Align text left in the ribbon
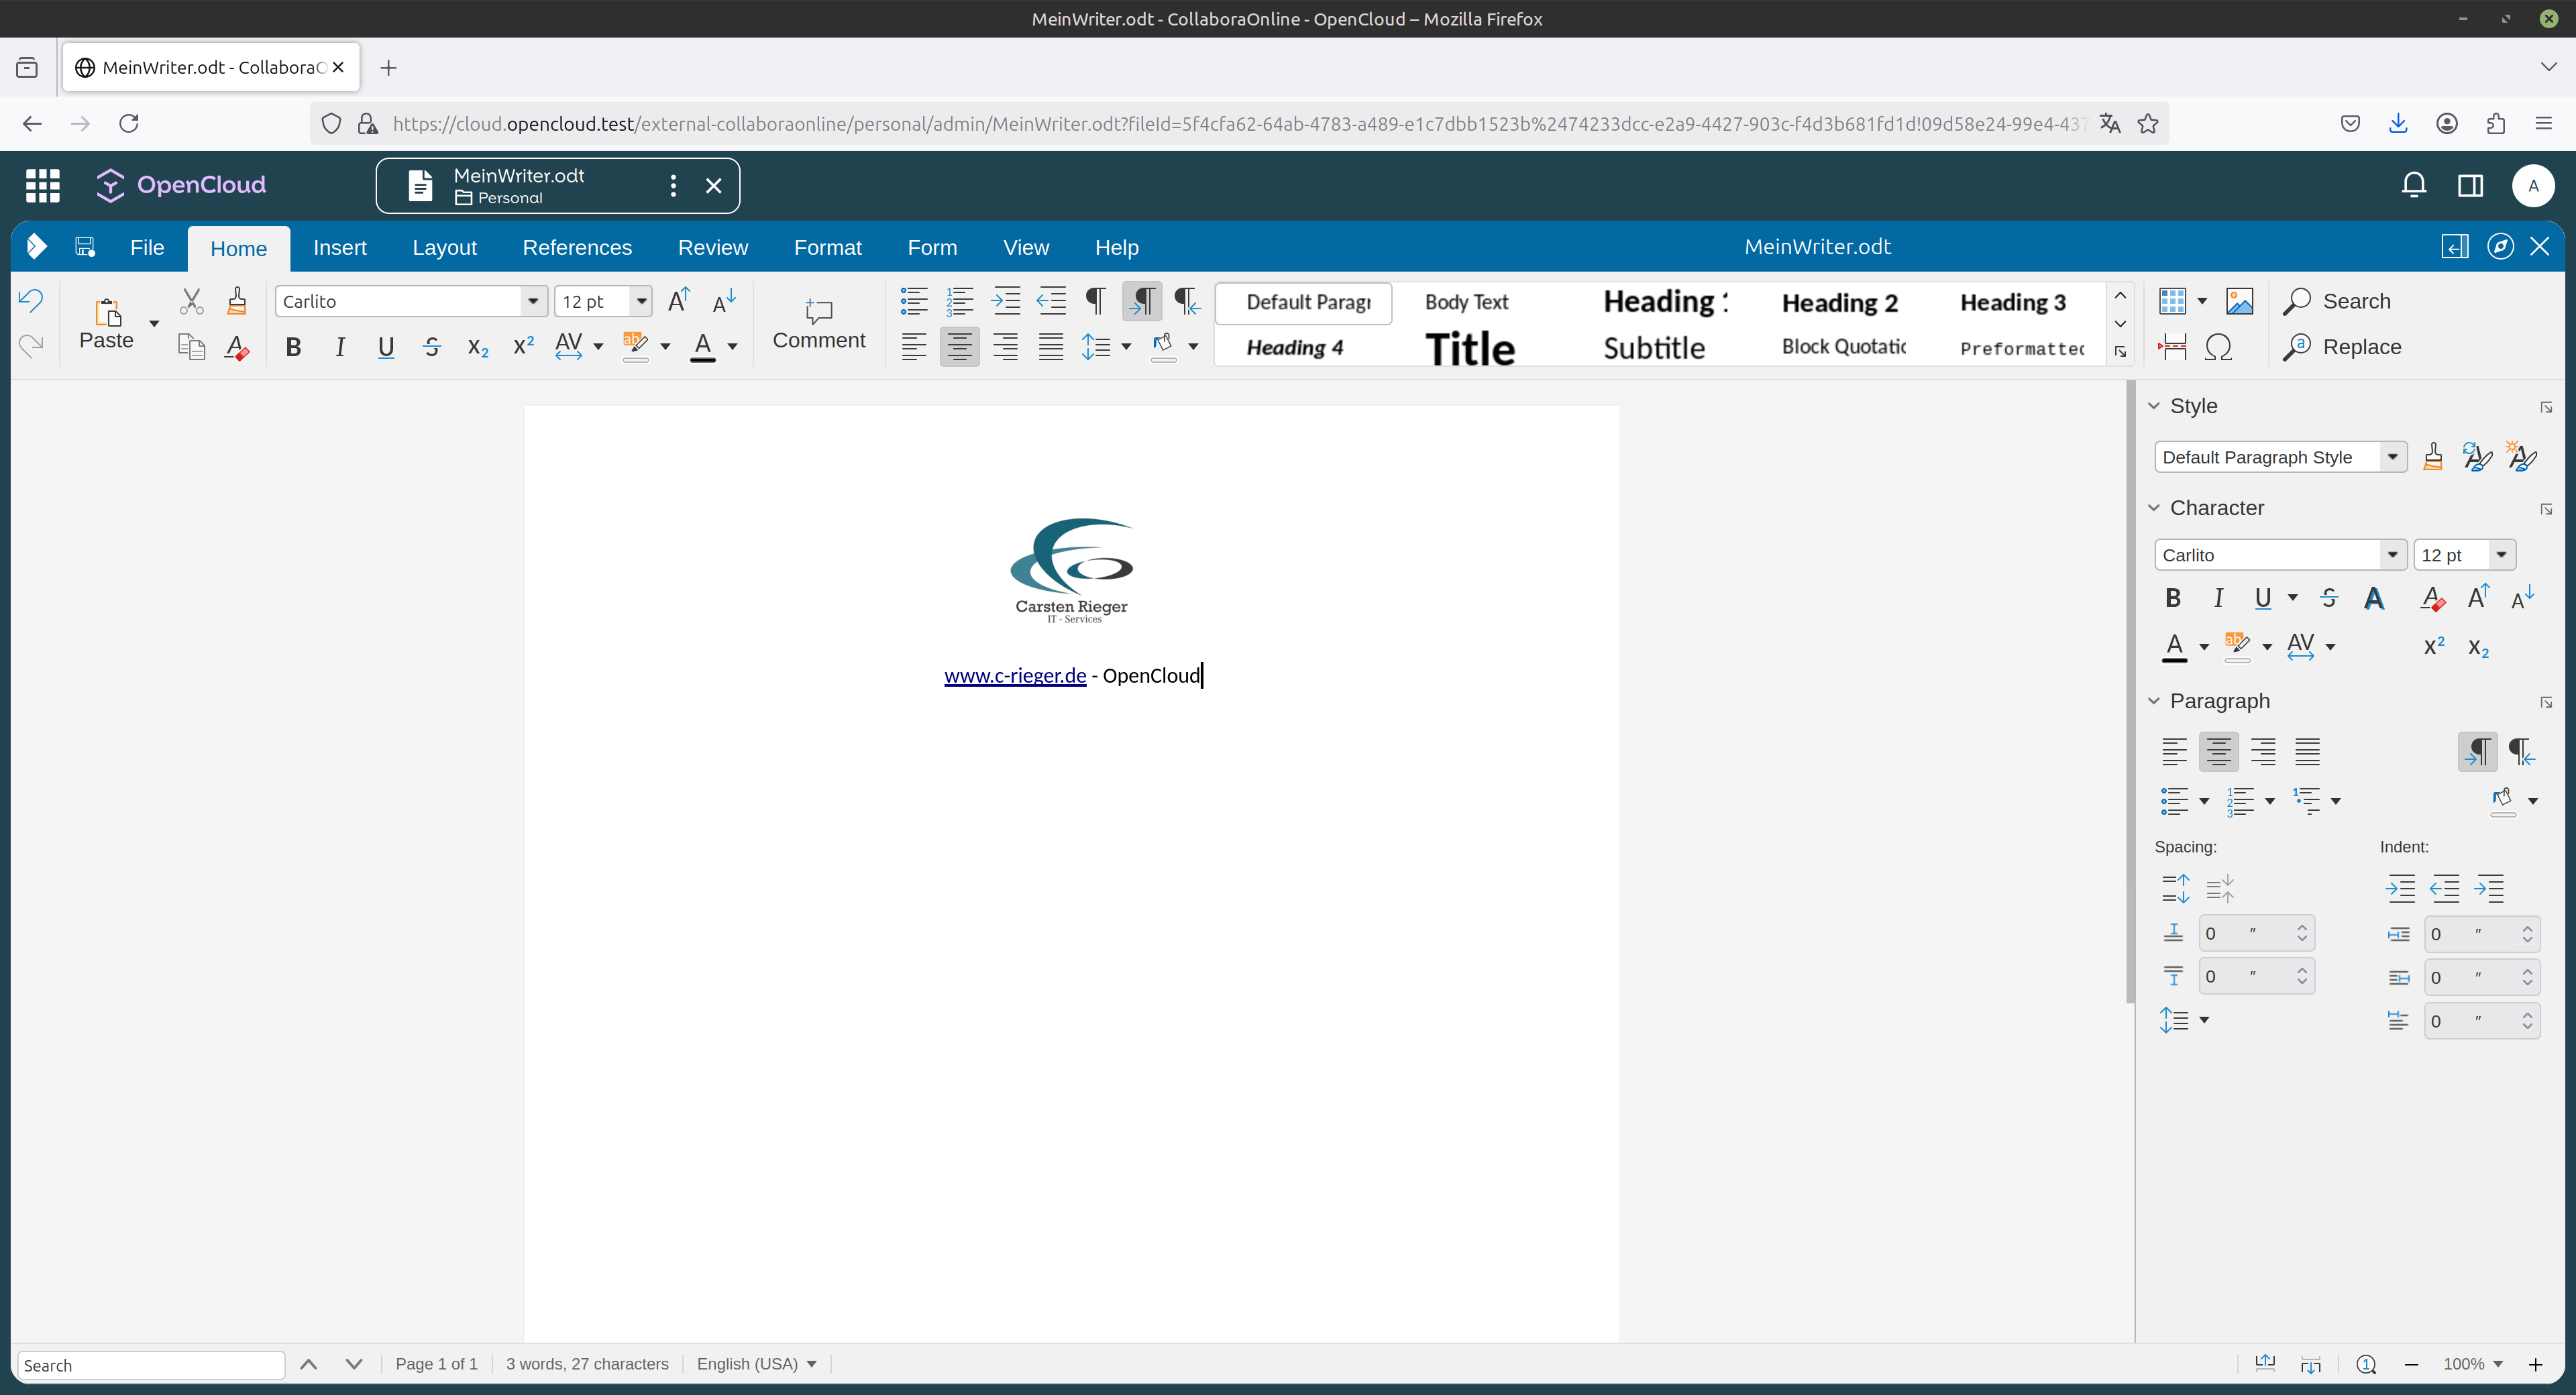The image size is (2576, 1395). (913, 347)
